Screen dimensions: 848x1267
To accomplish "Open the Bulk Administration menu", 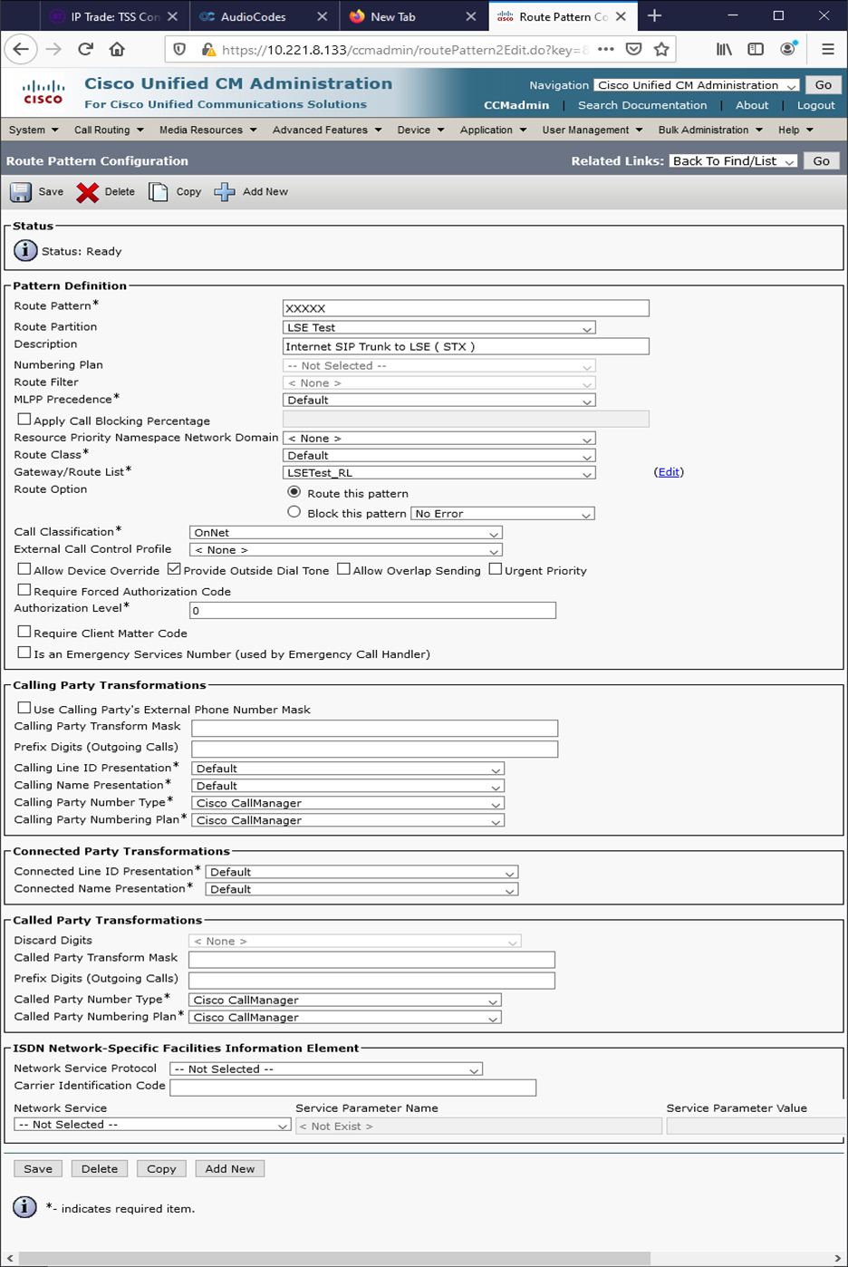I will tap(710, 131).
